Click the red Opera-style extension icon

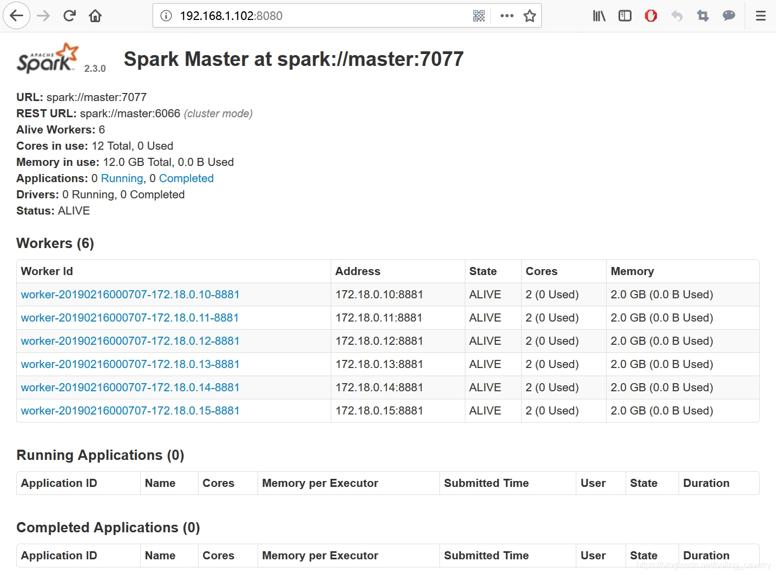click(x=651, y=16)
